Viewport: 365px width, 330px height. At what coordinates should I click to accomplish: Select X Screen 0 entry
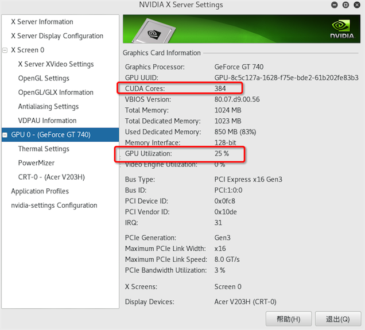(28, 50)
